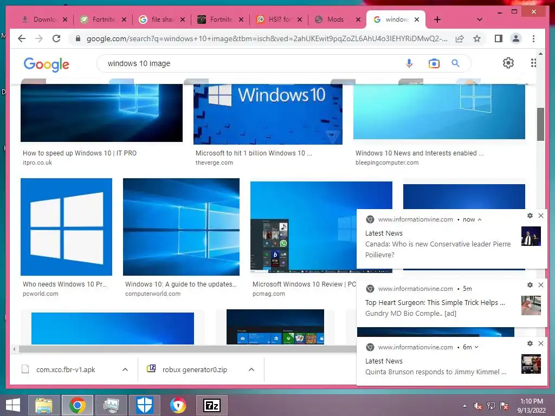Click the horizontal scrollbar at page bottom
Viewport: 555px width, 416px height.
point(188,349)
